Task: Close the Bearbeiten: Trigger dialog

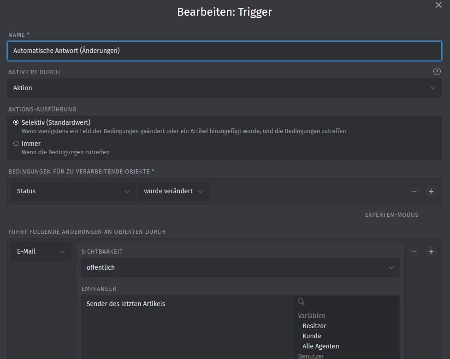Action: click(438, 5)
